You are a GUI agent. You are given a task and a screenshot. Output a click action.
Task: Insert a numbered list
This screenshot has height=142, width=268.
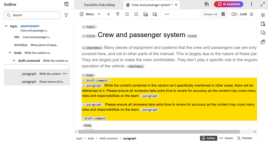pyautogui.click(x=136, y=14)
